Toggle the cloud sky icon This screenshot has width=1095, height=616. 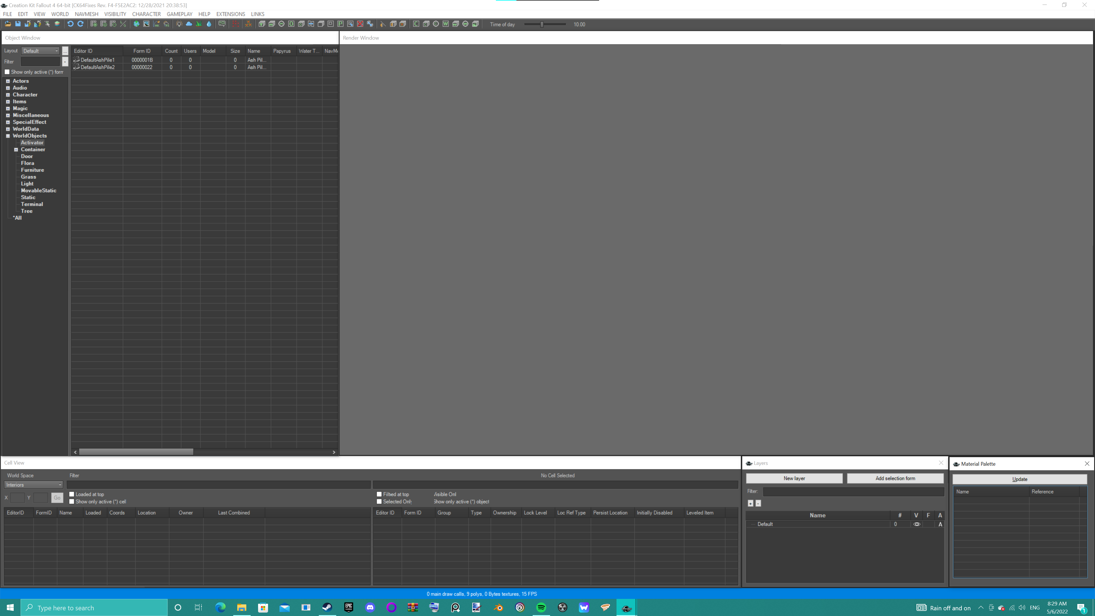coord(189,24)
